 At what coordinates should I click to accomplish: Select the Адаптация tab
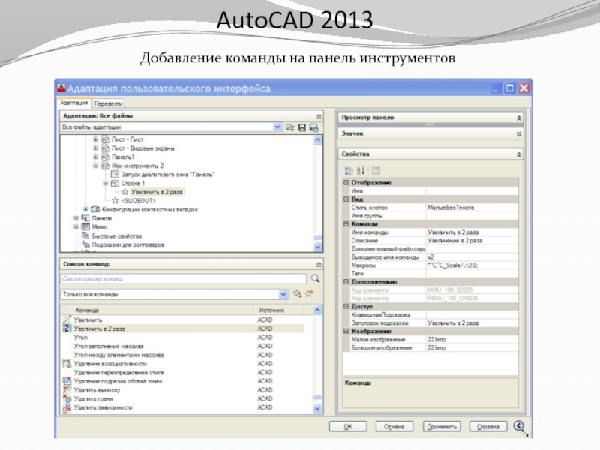[x=74, y=103]
